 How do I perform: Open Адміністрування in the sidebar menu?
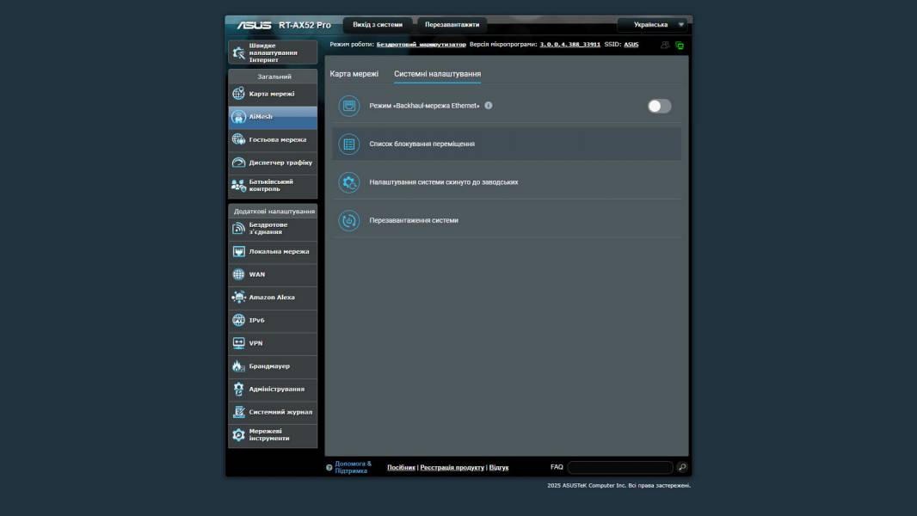275,390
